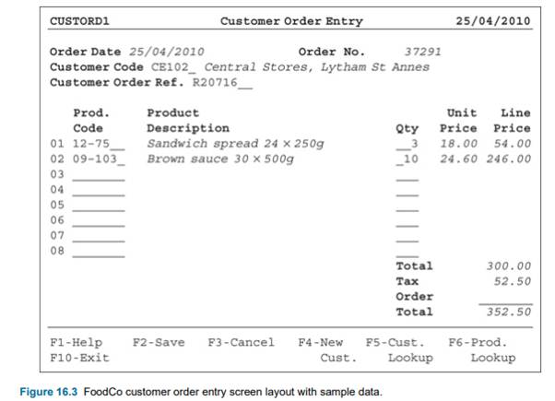Select the Qty field showing 10
555x401 pixels.
point(407,159)
